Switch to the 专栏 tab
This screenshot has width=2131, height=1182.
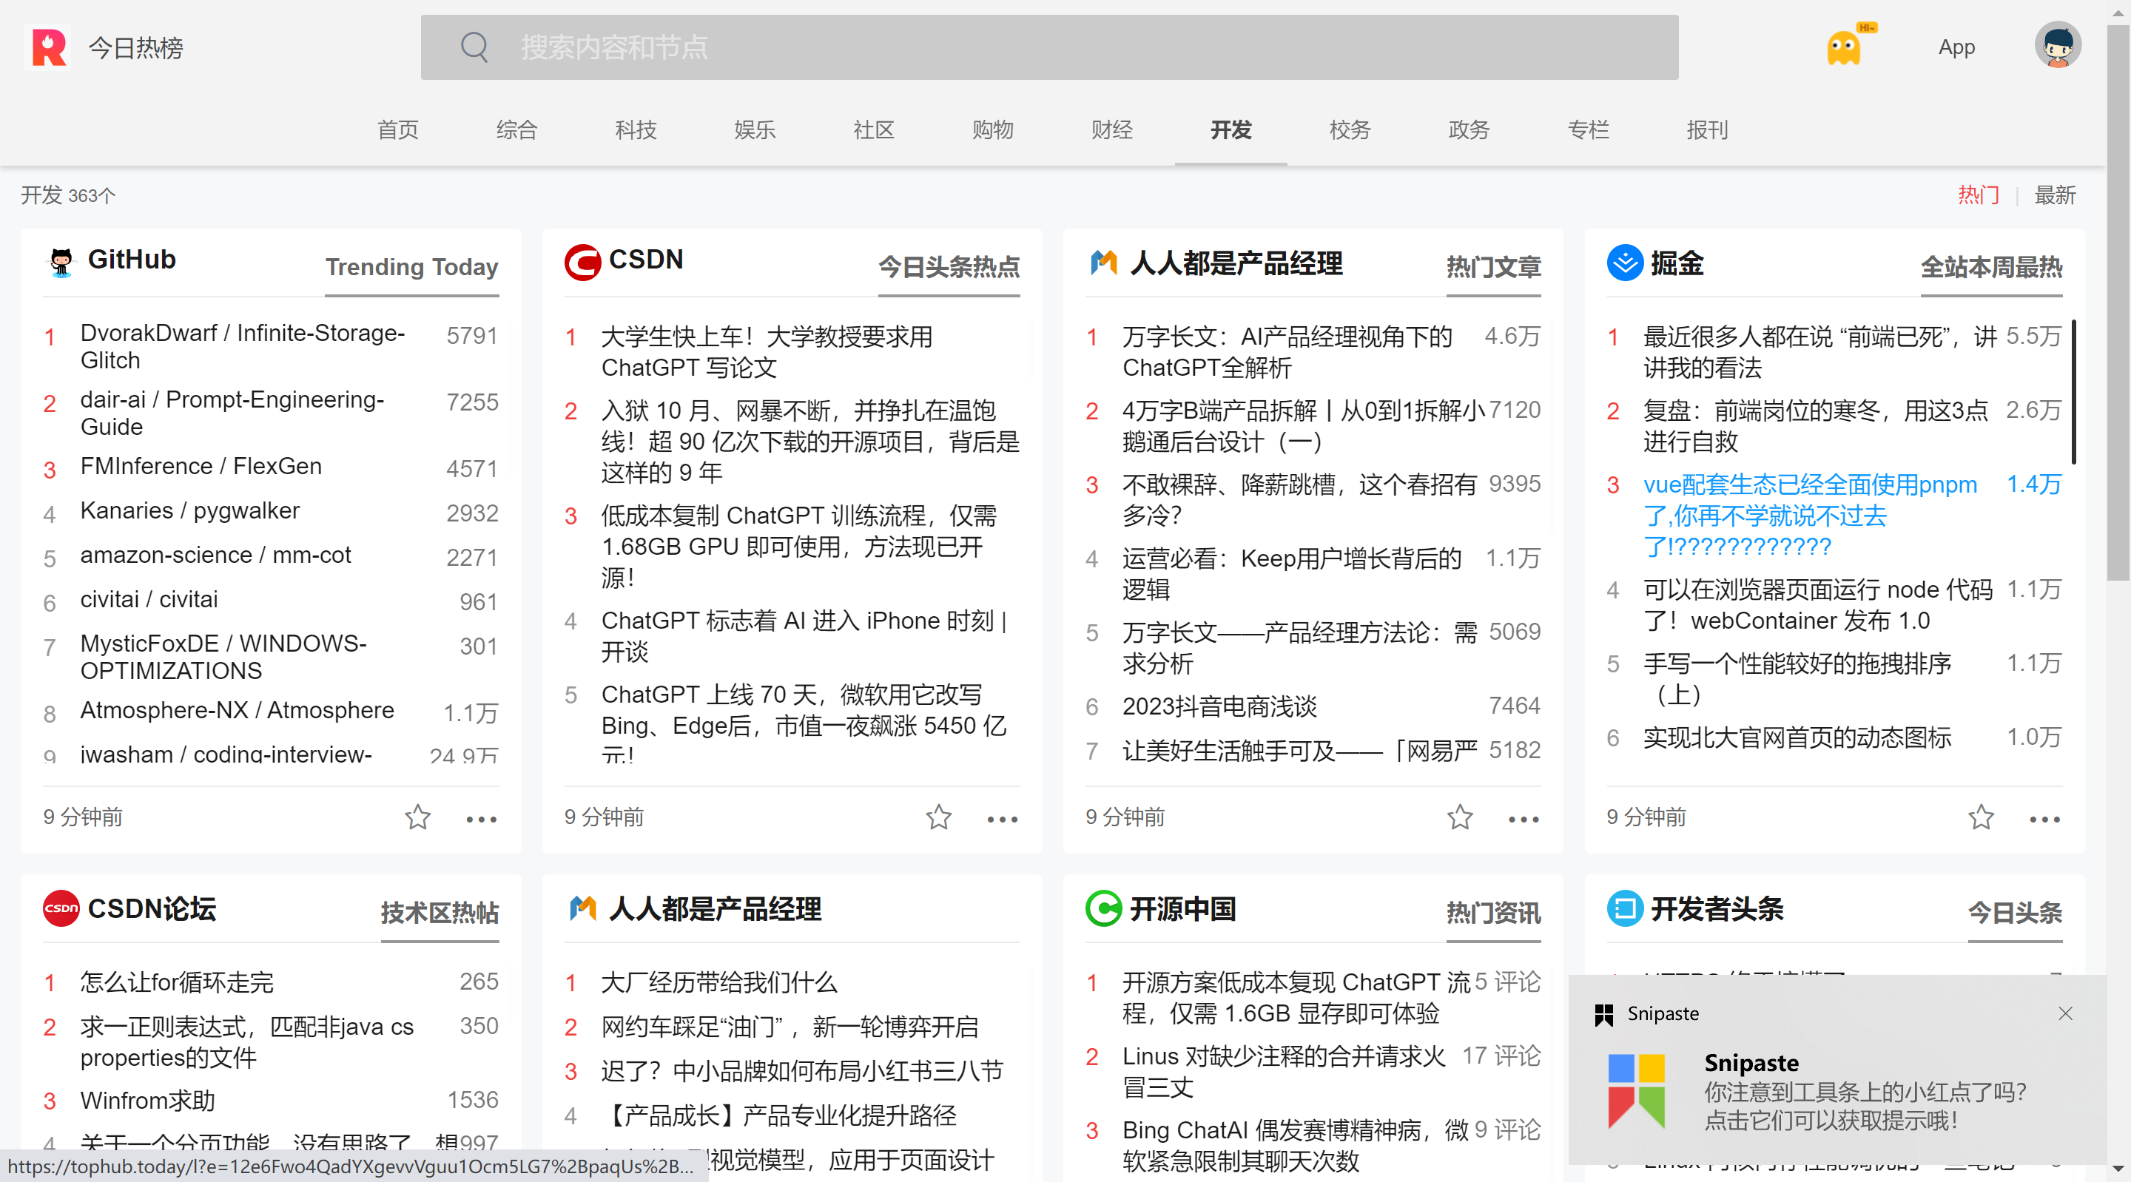(x=1589, y=129)
